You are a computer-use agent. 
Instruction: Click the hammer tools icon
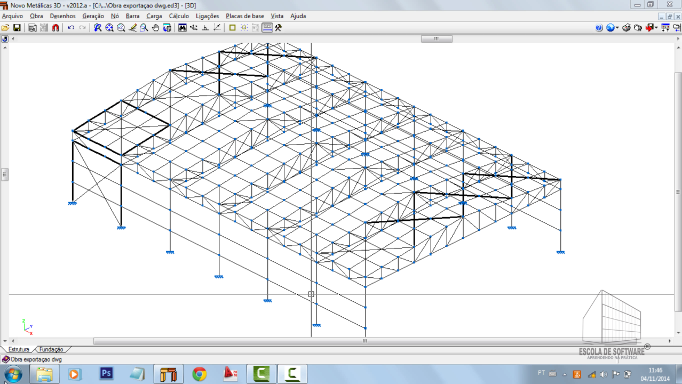(278, 28)
